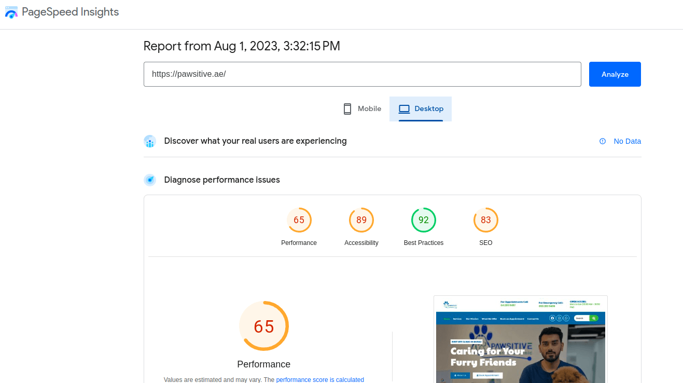Click the Diagnose performance issues icon

pos(150,180)
